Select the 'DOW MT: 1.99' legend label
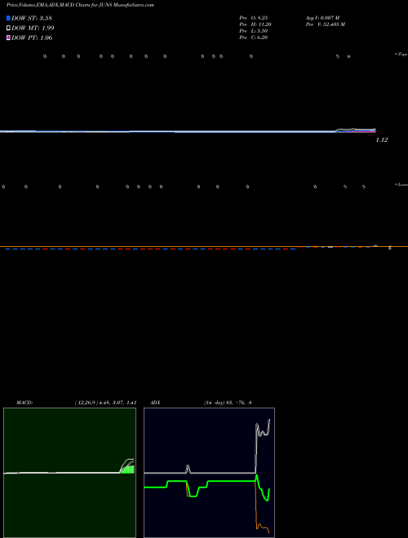The width and height of the screenshot is (408, 538). click(33, 29)
